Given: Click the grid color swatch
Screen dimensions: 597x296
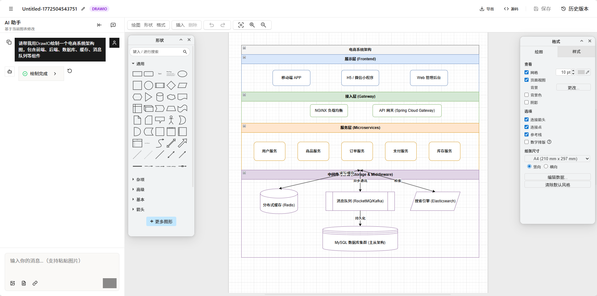Looking at the screenshot, I should pos(581,72).
